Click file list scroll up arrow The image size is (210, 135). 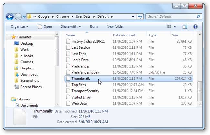200,34
